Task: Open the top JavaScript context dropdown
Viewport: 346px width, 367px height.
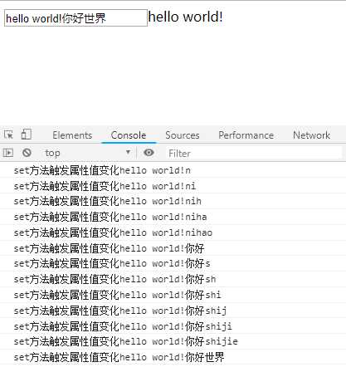Action: pyautogui.click(x=87, y=153)
